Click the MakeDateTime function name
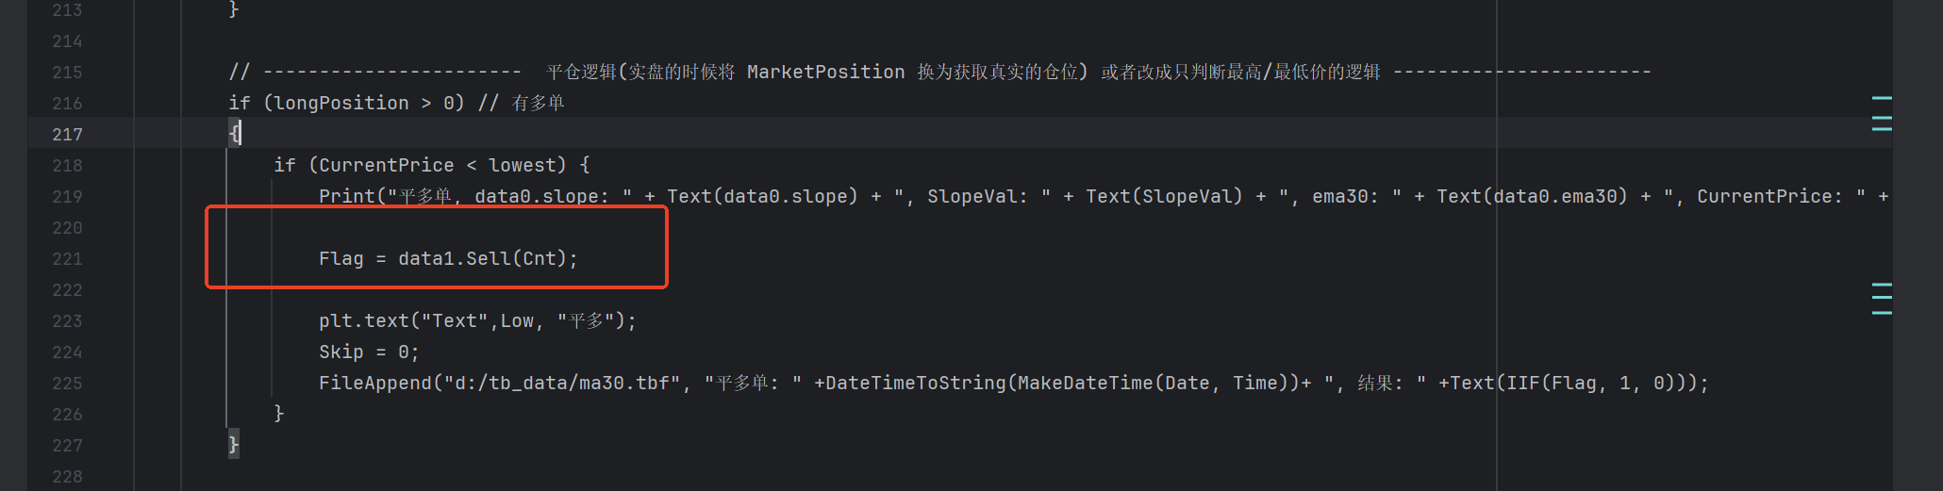The image size is (1943, 491). pyautogui.click(x=1085, y=384)
